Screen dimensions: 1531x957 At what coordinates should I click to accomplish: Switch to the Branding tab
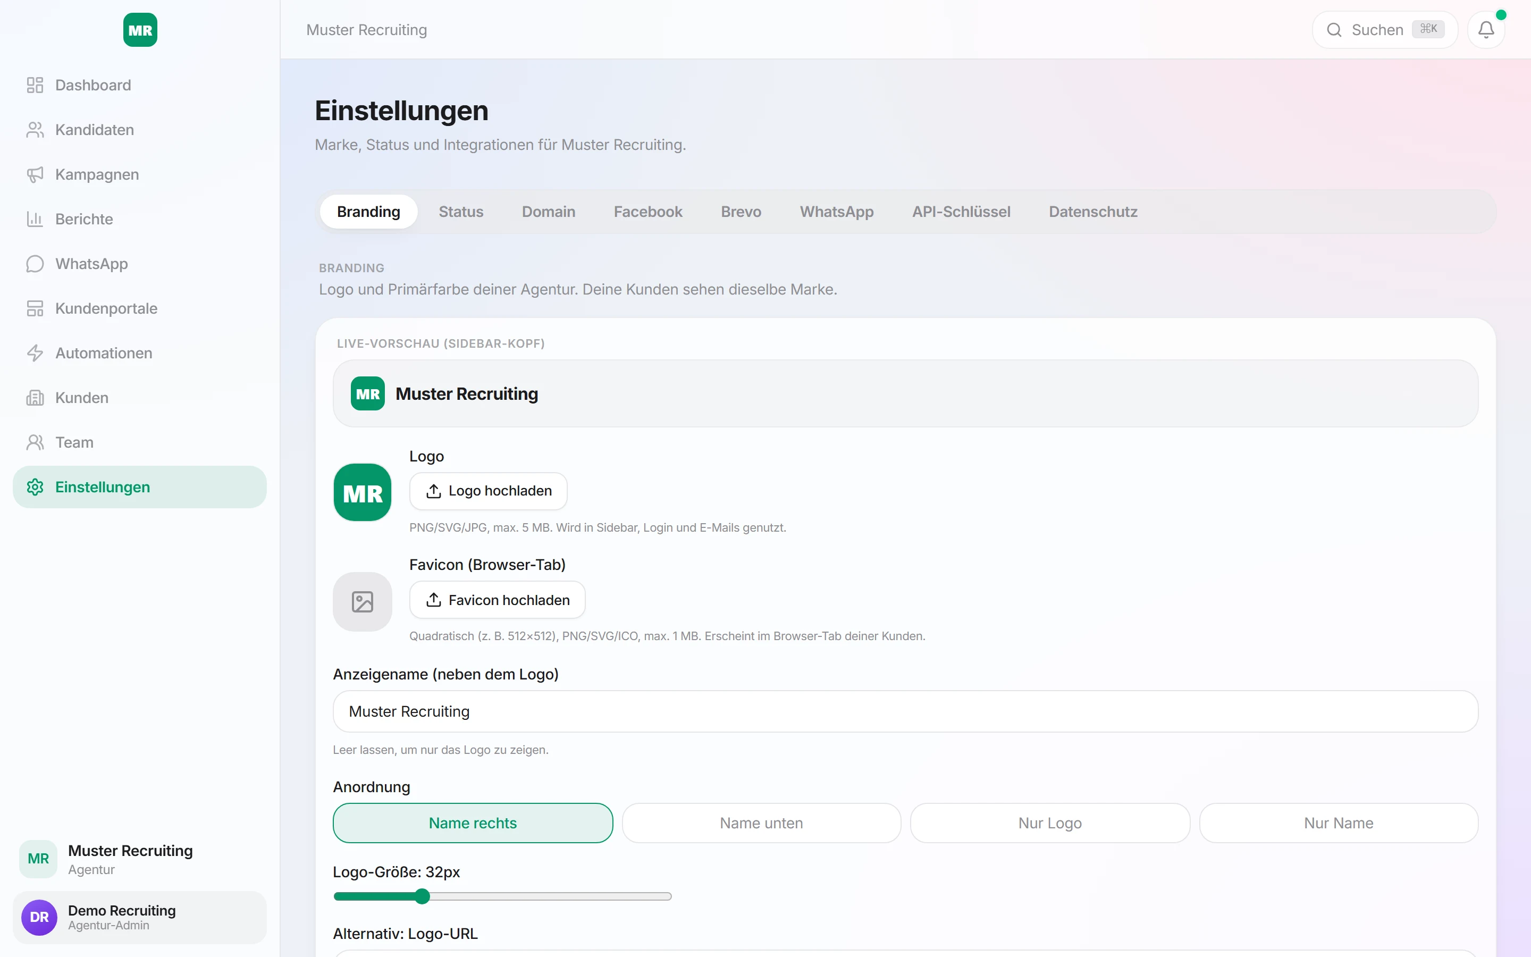point(368,212)
